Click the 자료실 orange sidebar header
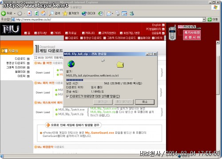222x159 pixels. [16, 48]
